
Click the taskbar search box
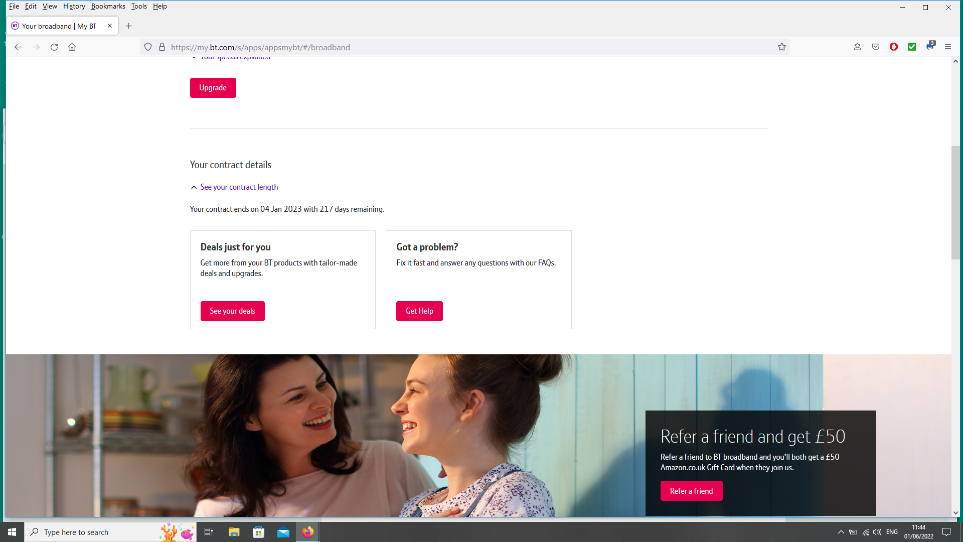click(x=110, y=532)
